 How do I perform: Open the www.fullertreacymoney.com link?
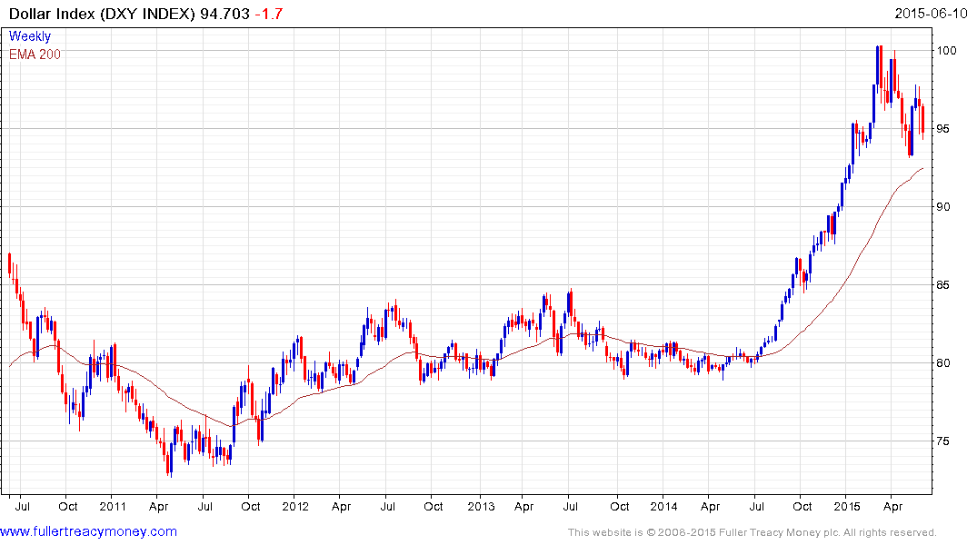point(88,532)
